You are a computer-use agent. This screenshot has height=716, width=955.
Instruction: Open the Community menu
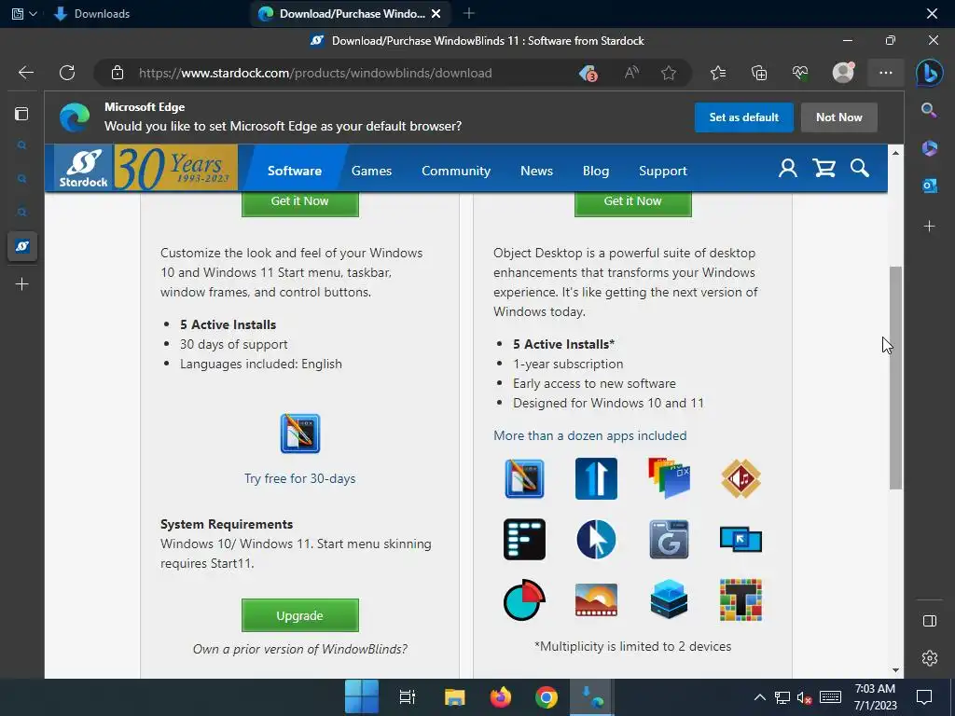(x=456, y=172)
